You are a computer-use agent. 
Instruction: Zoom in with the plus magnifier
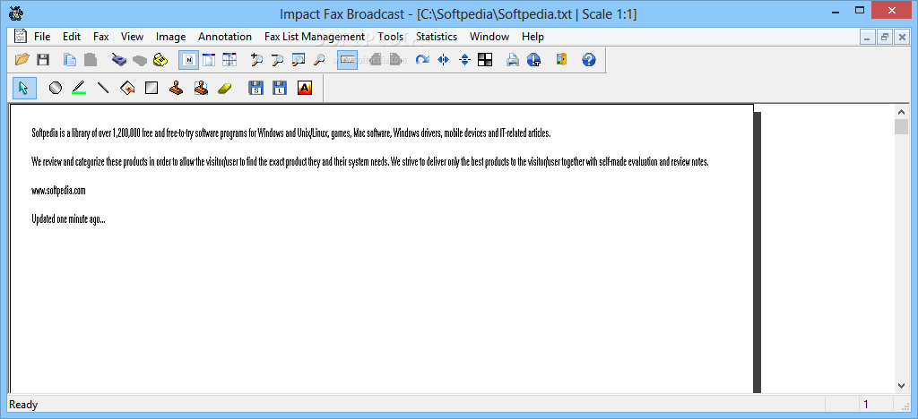coord(256,60)
